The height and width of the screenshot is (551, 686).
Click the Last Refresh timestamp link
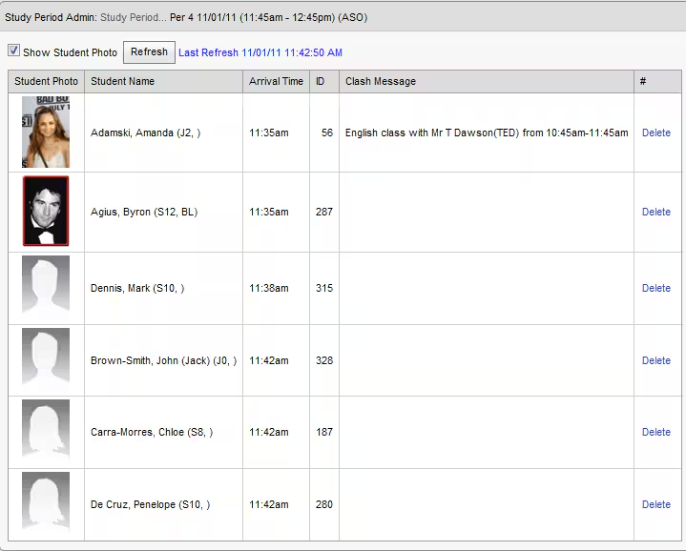tap(260, 52)
